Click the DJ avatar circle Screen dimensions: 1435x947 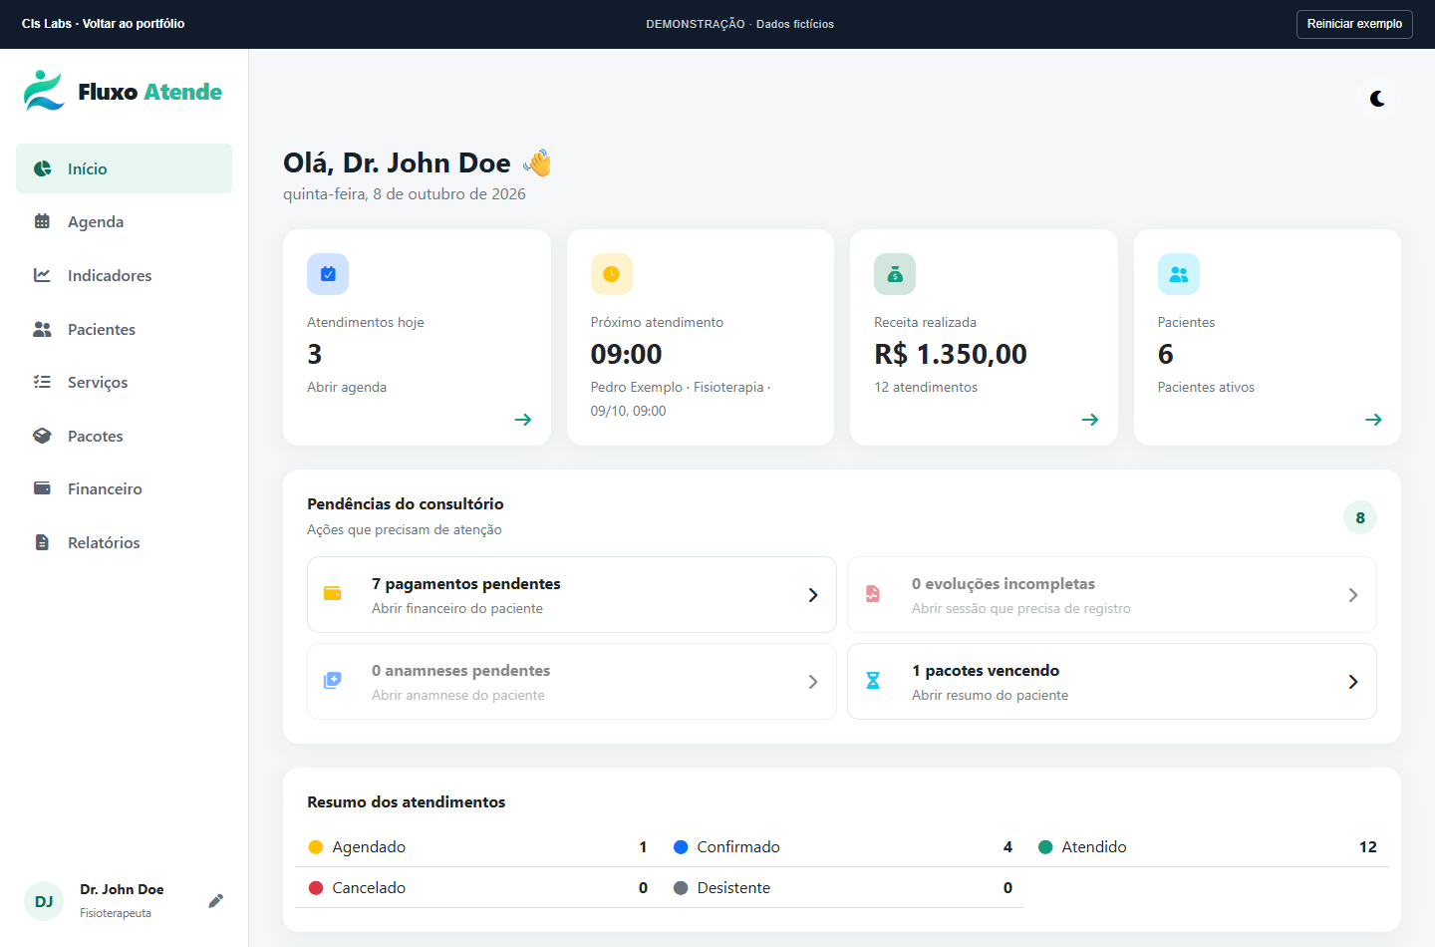[x=44, y=901]
